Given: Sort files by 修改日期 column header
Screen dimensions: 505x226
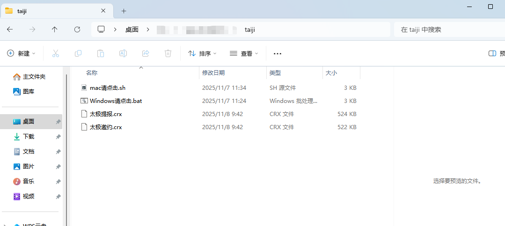Looking at the screenshot, I should click(x=213, y=73).
